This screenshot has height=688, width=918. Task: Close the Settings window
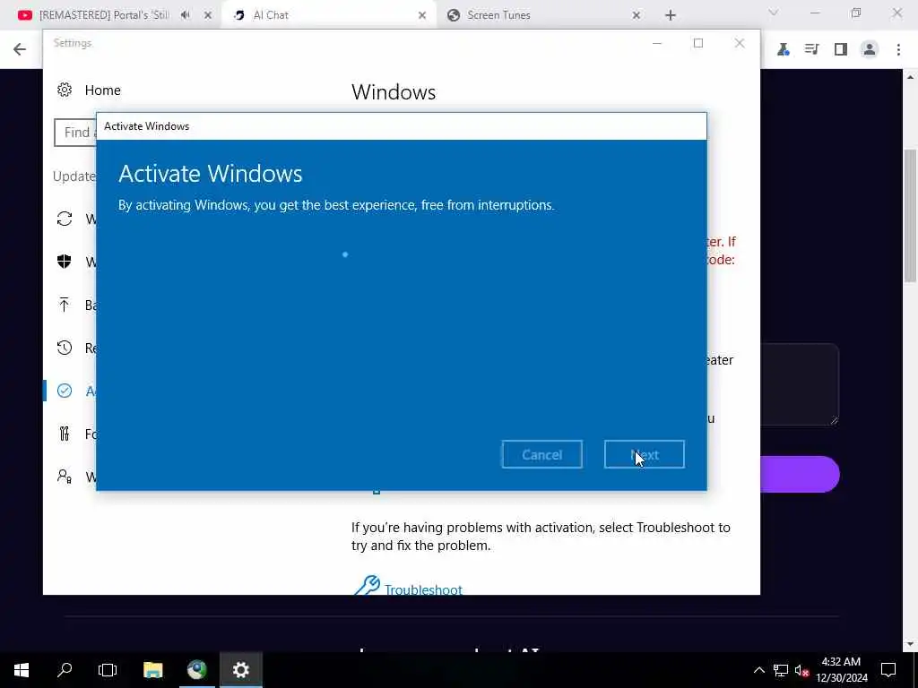click(740, 43)
